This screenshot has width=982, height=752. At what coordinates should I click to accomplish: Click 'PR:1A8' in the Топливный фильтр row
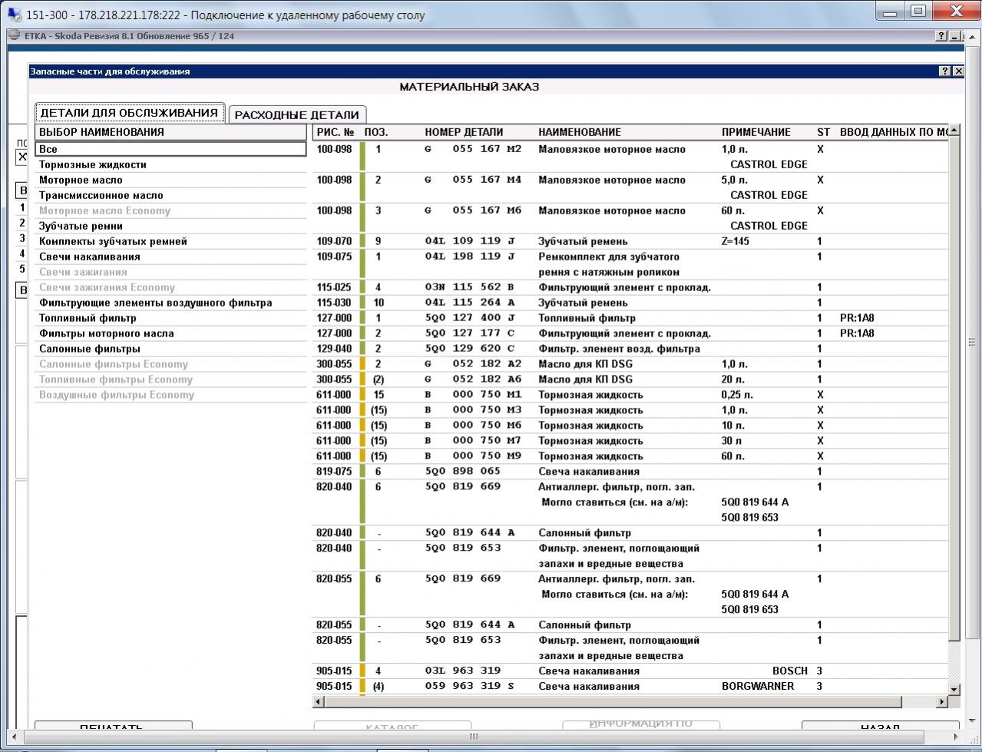click(x=857, y=318)
